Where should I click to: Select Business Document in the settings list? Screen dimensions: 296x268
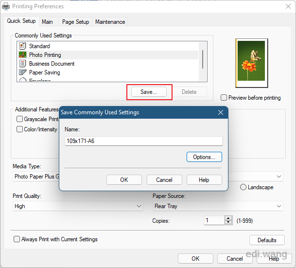click(x=108, y=64)
